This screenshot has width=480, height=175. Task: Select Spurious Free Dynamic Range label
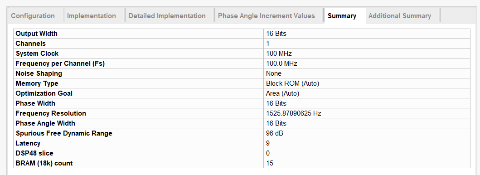tap(64, 133)
